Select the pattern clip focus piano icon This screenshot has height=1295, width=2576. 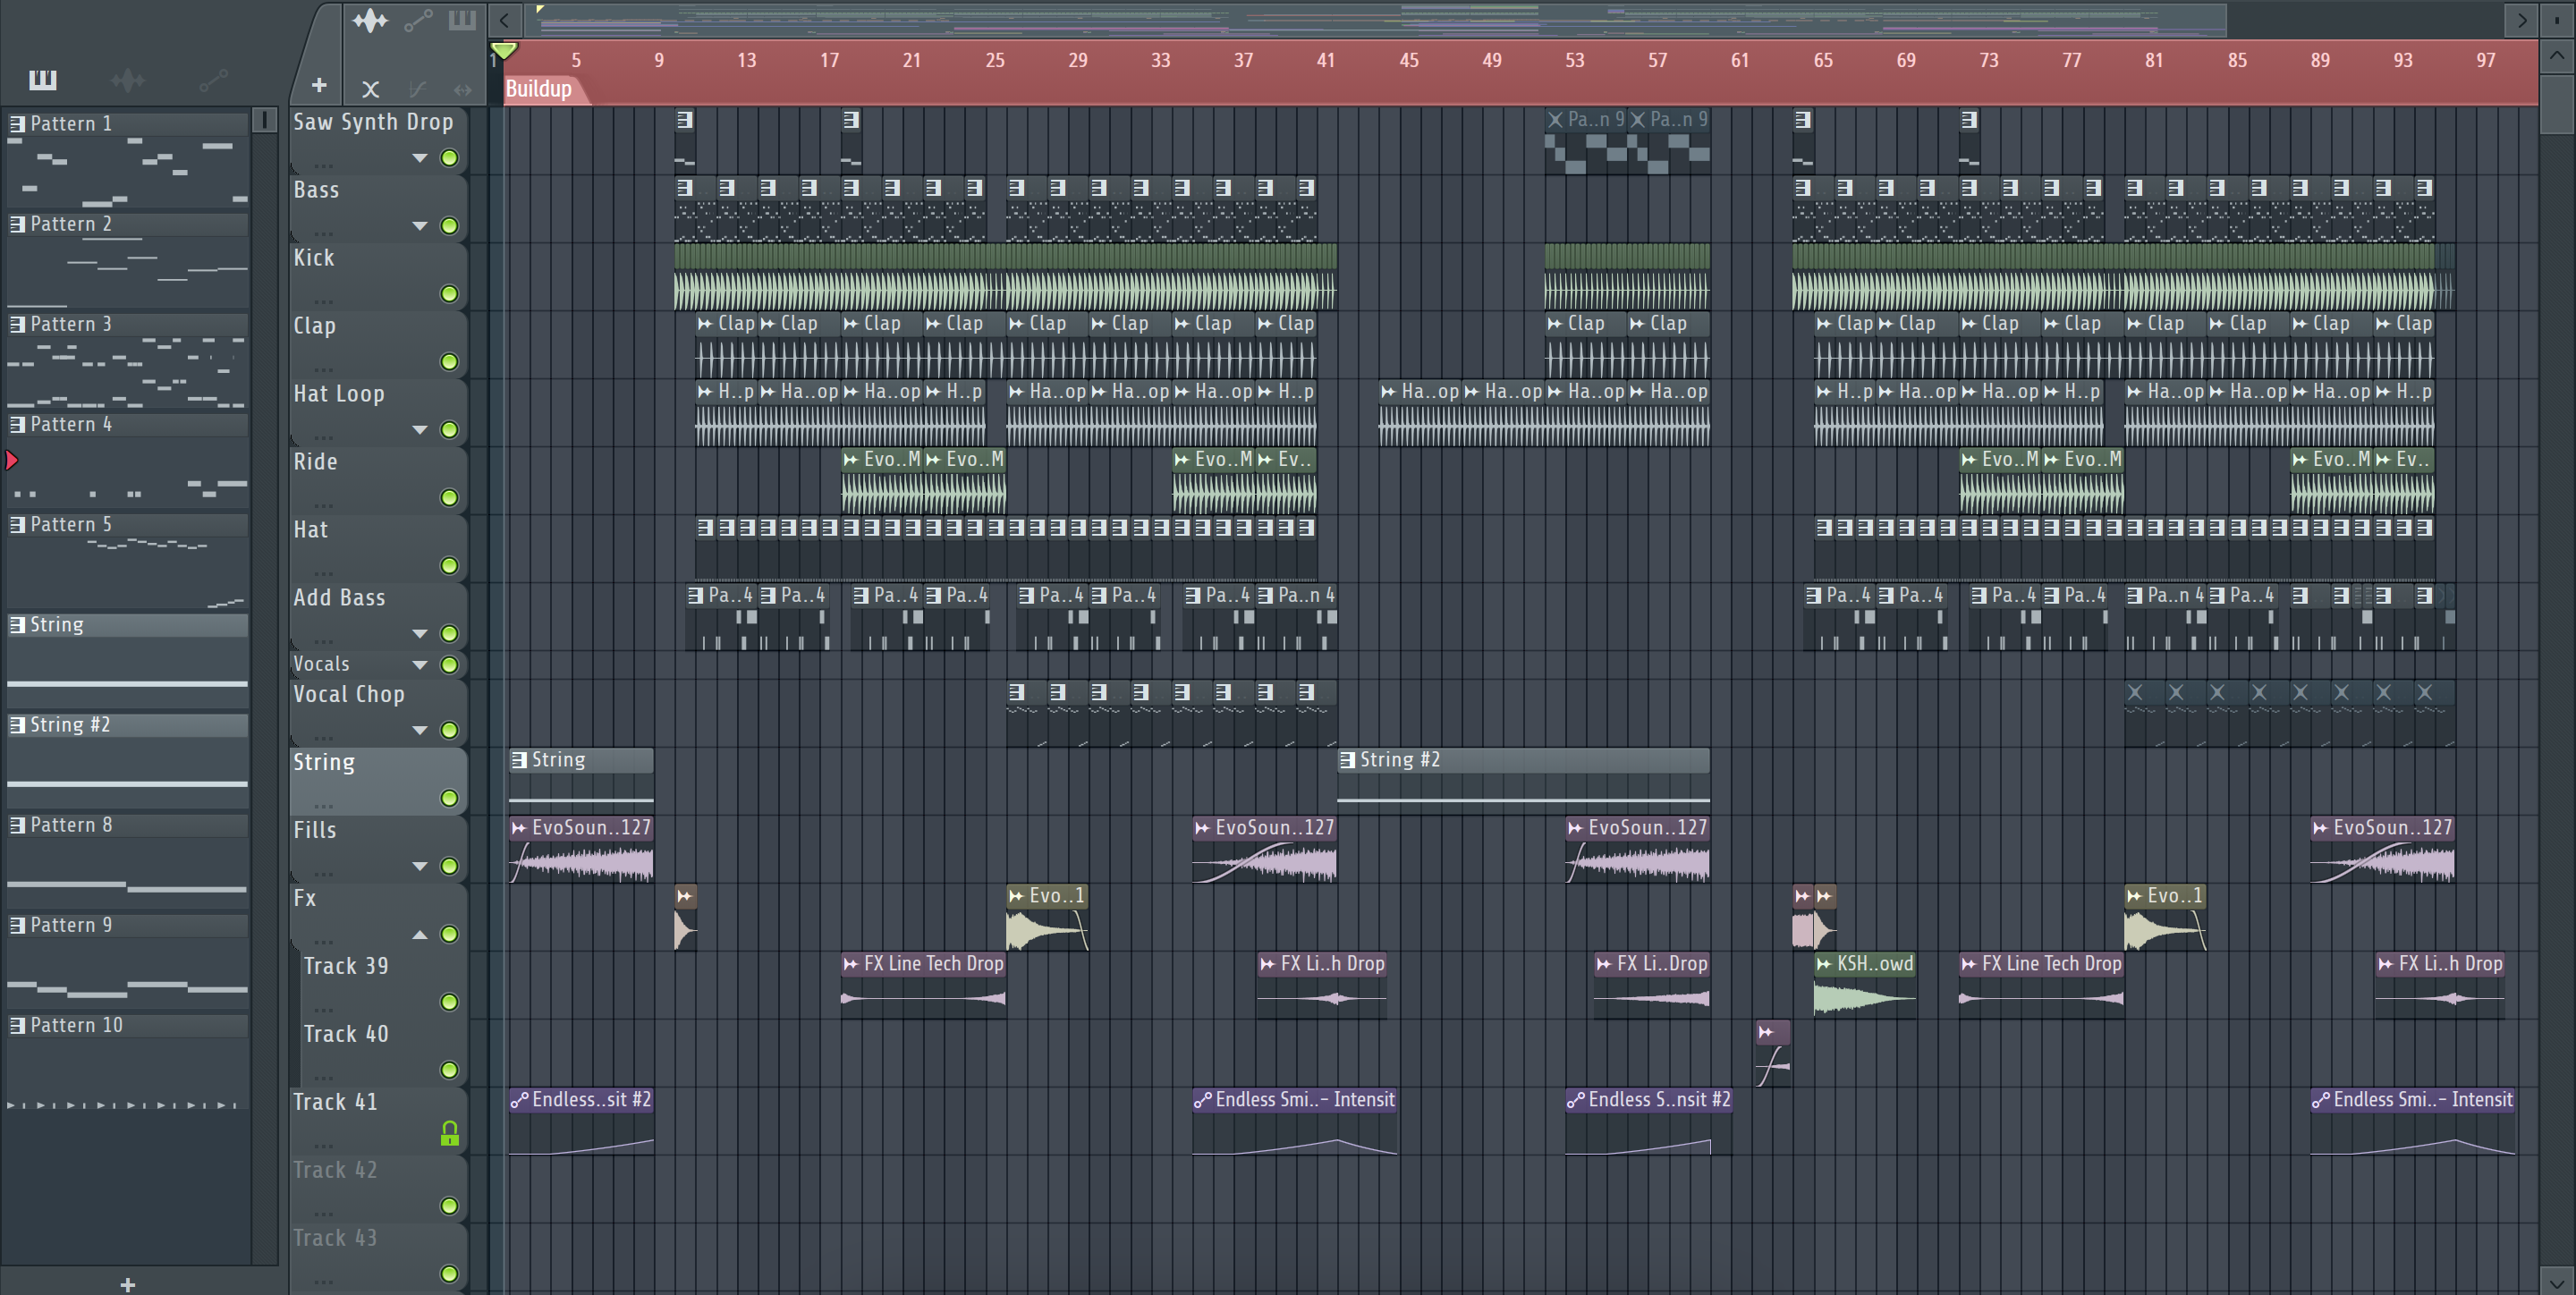(x=462, y=21)
